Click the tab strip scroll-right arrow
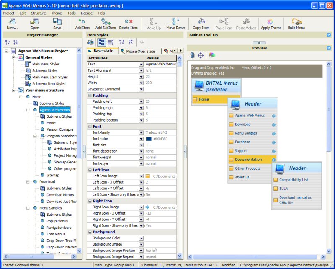The height and width of the screenshot is (269, 335). tap(181, 50)
